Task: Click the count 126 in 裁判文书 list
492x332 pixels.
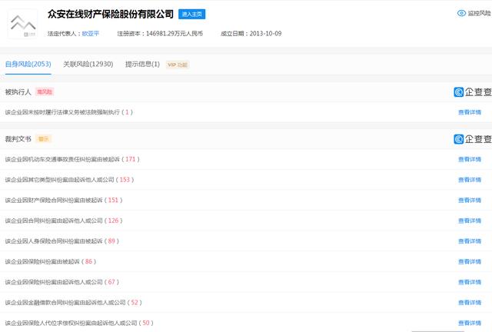Action: point(113,221)
